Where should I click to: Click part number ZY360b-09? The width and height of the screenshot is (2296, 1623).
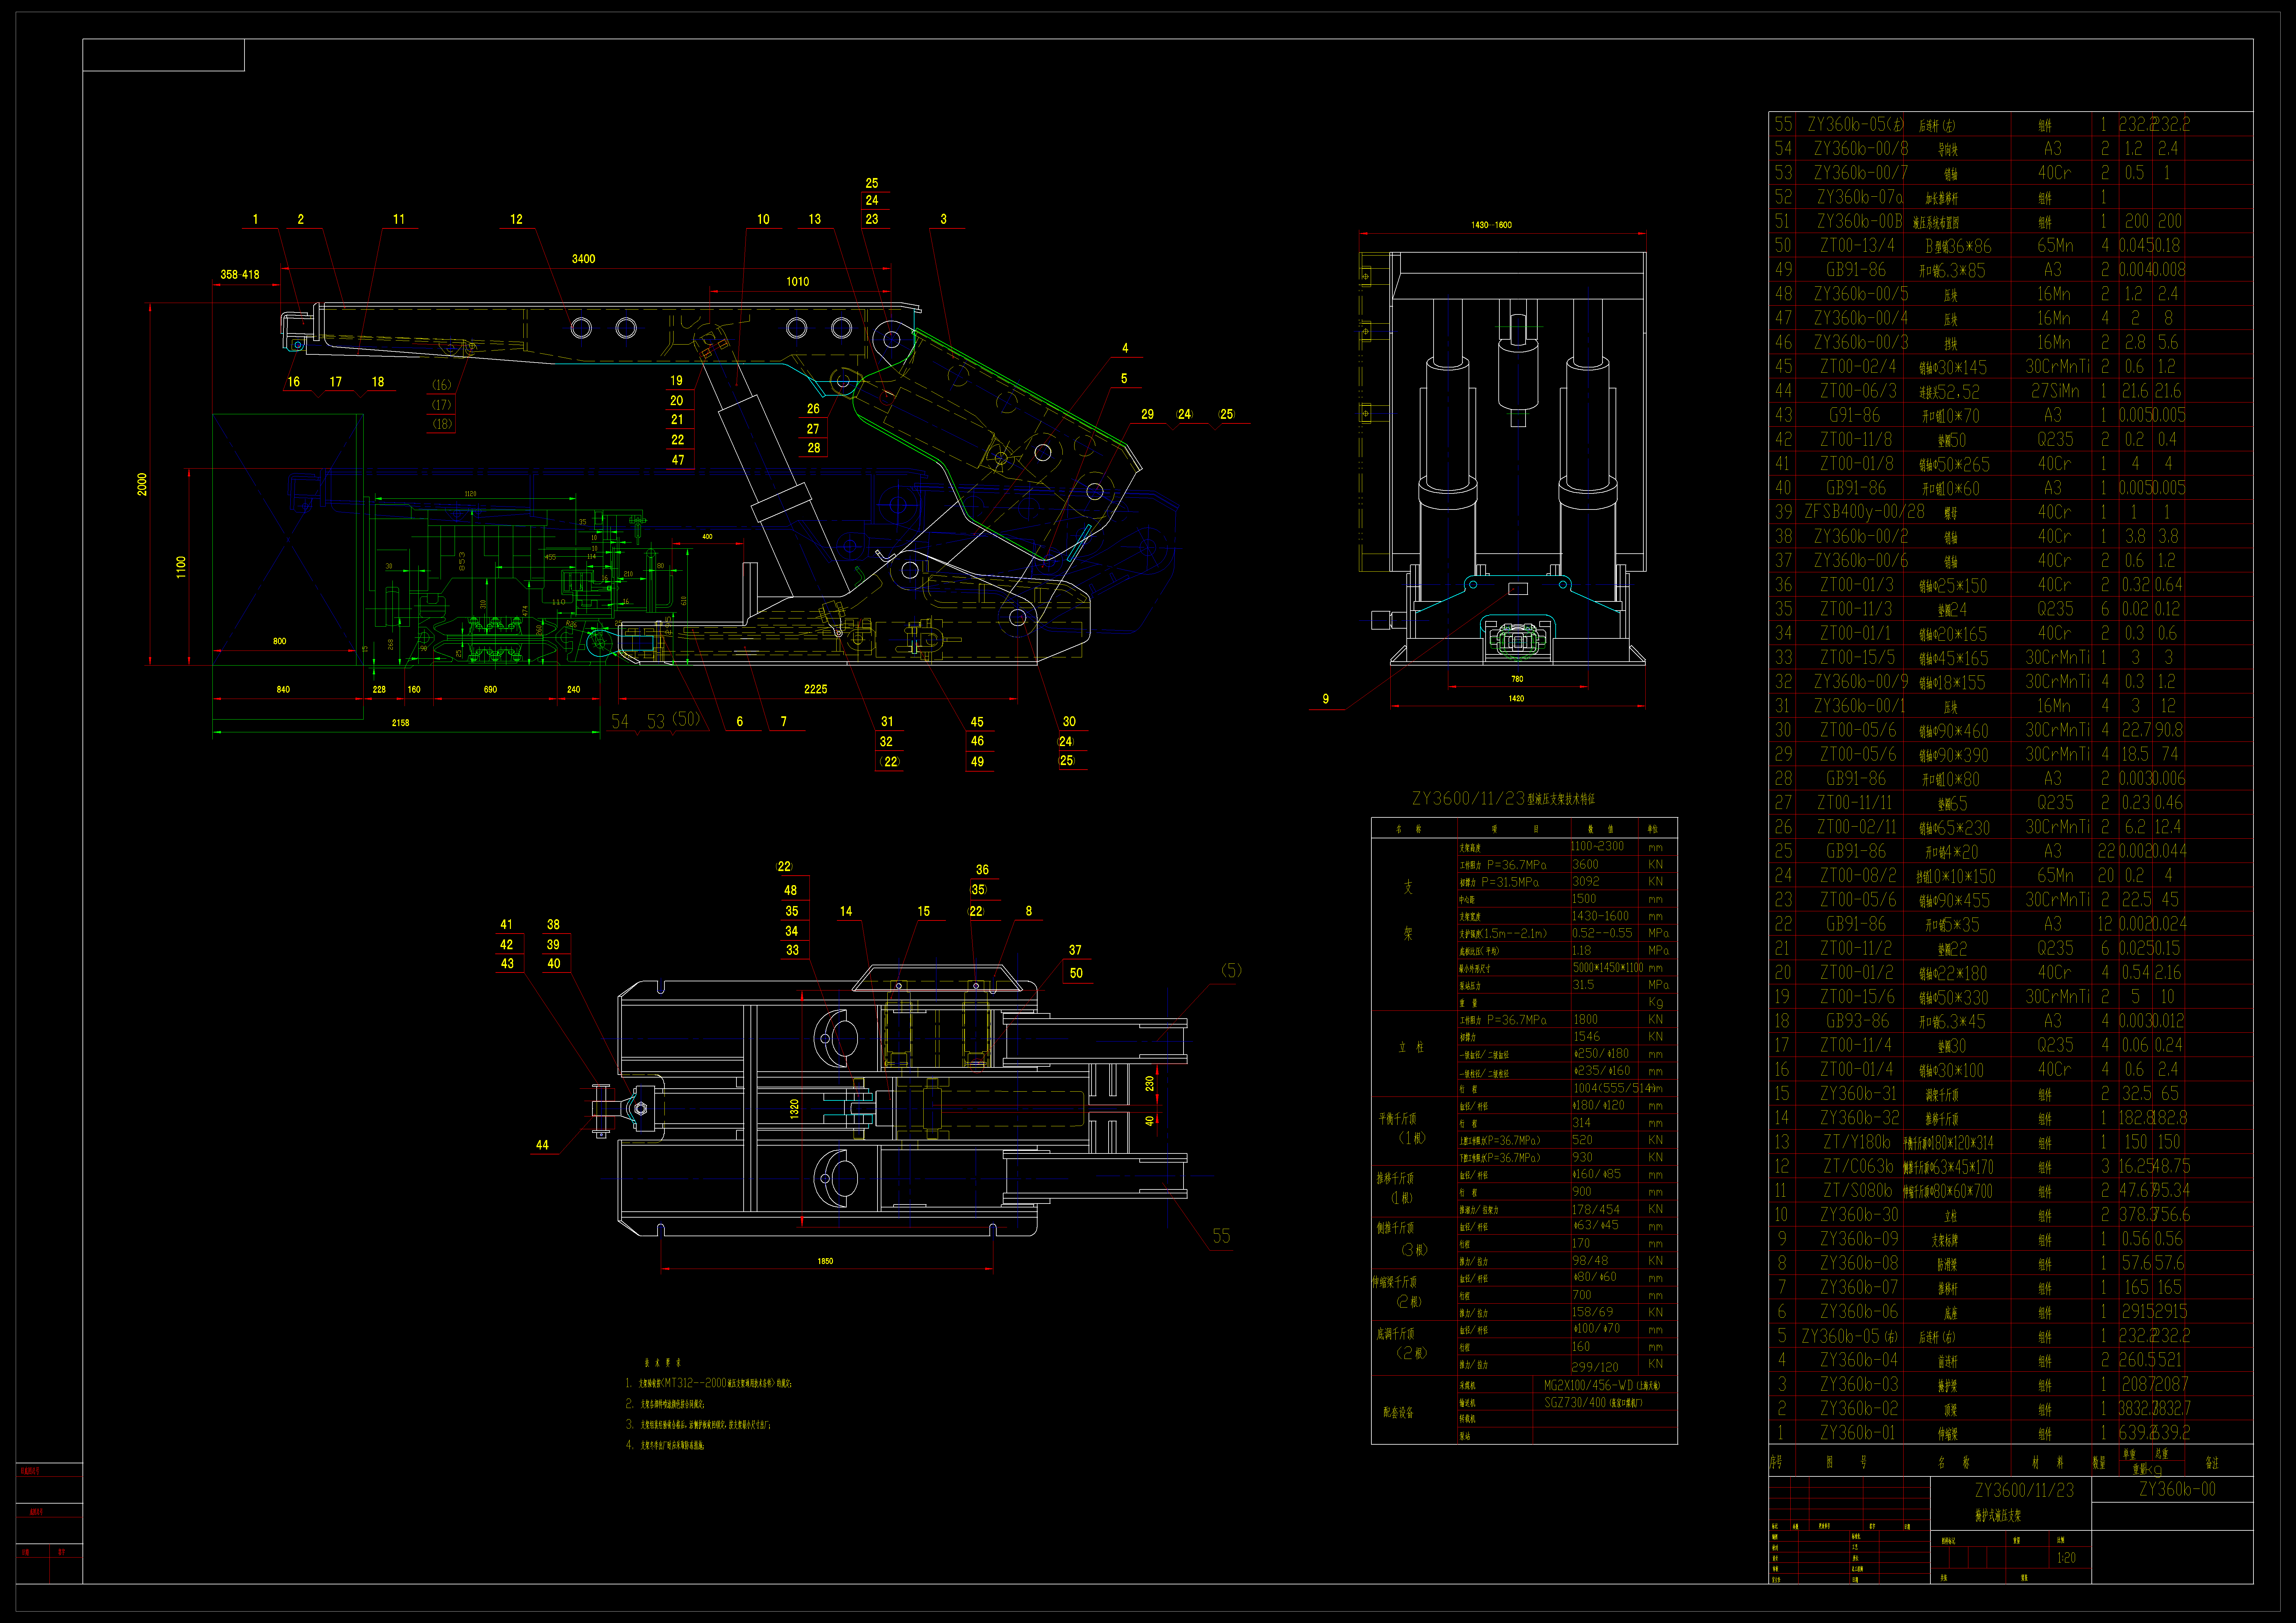pyautogui.click(x=1859, y=1239)
